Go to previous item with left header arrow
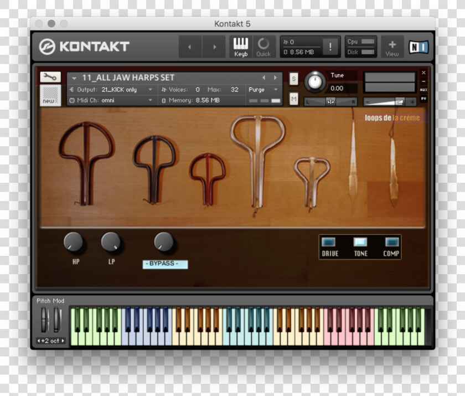The image size is (465, 396). [x=190, y=47]
